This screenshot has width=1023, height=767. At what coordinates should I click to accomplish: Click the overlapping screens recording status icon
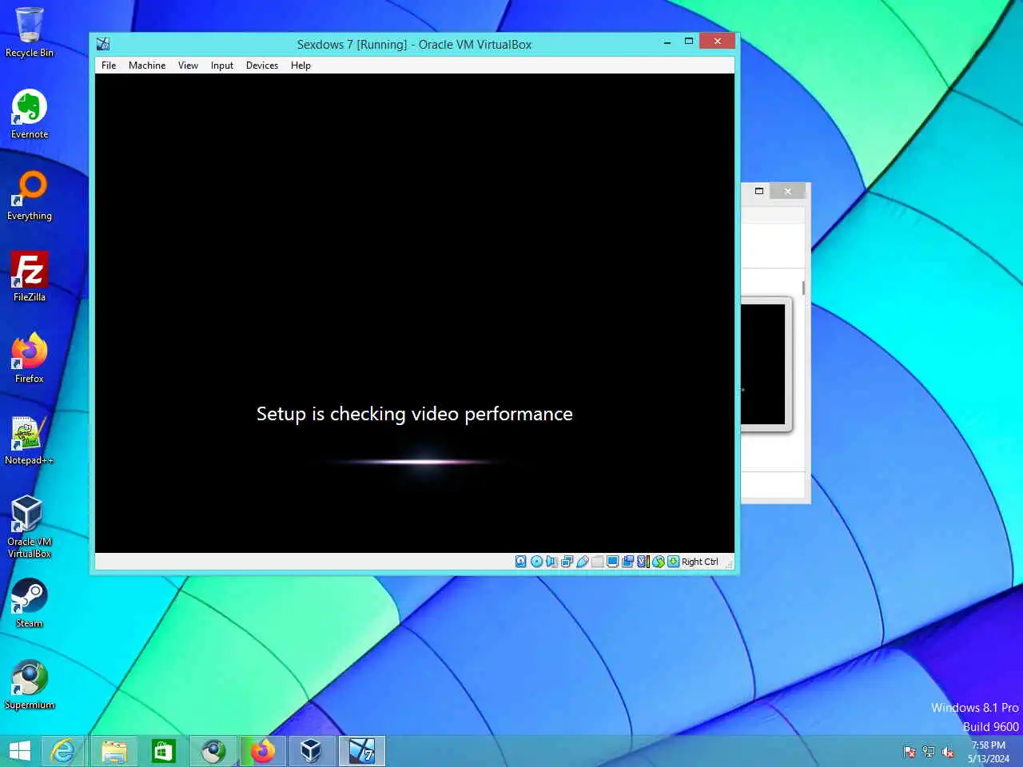coord(627,562)
